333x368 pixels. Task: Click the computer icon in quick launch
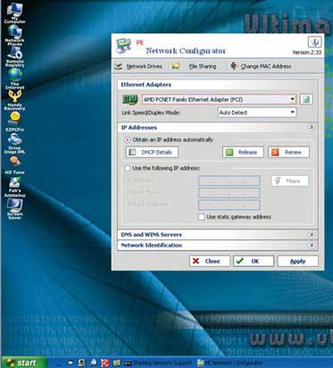pyautogui.click(x=81, y=363)
